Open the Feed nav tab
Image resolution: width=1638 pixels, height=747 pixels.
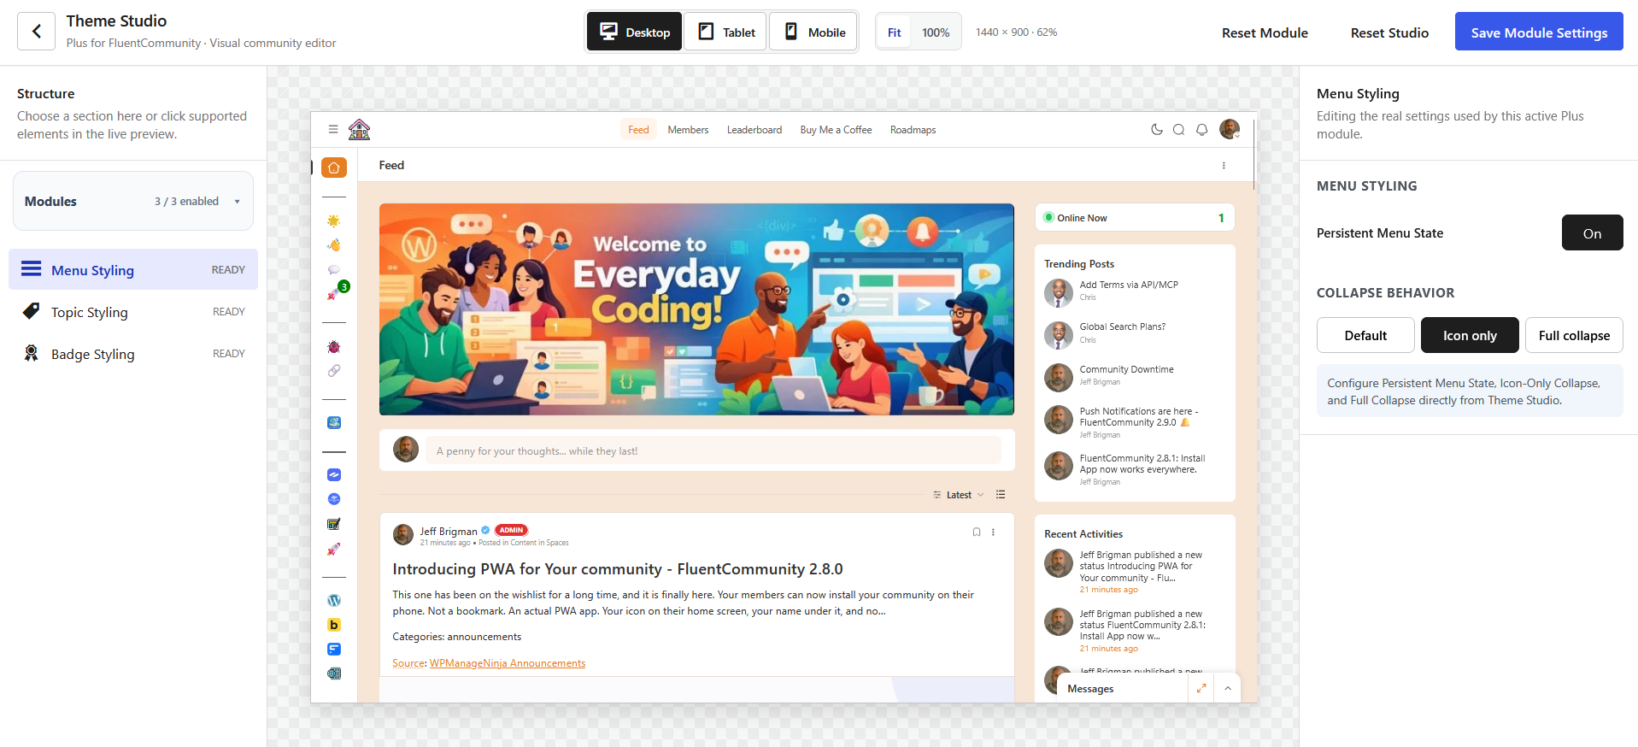point(638,130)
